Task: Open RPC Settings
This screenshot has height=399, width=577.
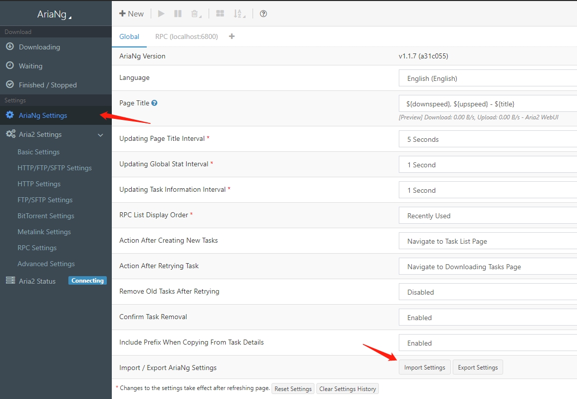Action: pos(37,248)
